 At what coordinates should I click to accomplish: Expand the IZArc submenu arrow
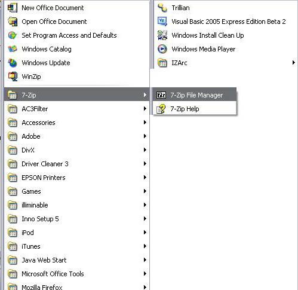tap(294, 63)
